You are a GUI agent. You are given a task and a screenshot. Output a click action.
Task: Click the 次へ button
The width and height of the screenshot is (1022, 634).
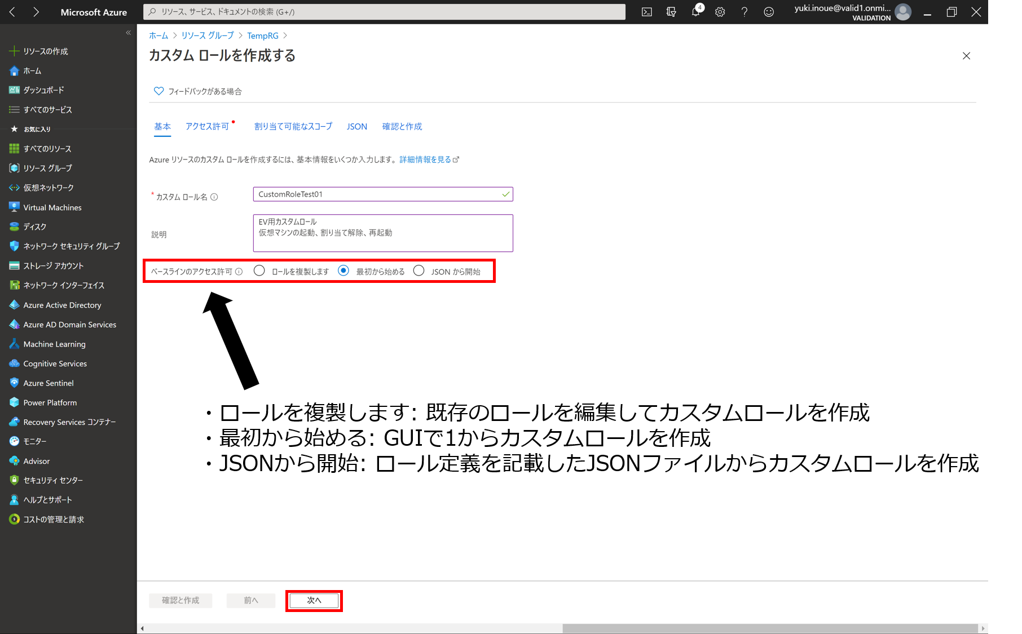click(314, 601)
